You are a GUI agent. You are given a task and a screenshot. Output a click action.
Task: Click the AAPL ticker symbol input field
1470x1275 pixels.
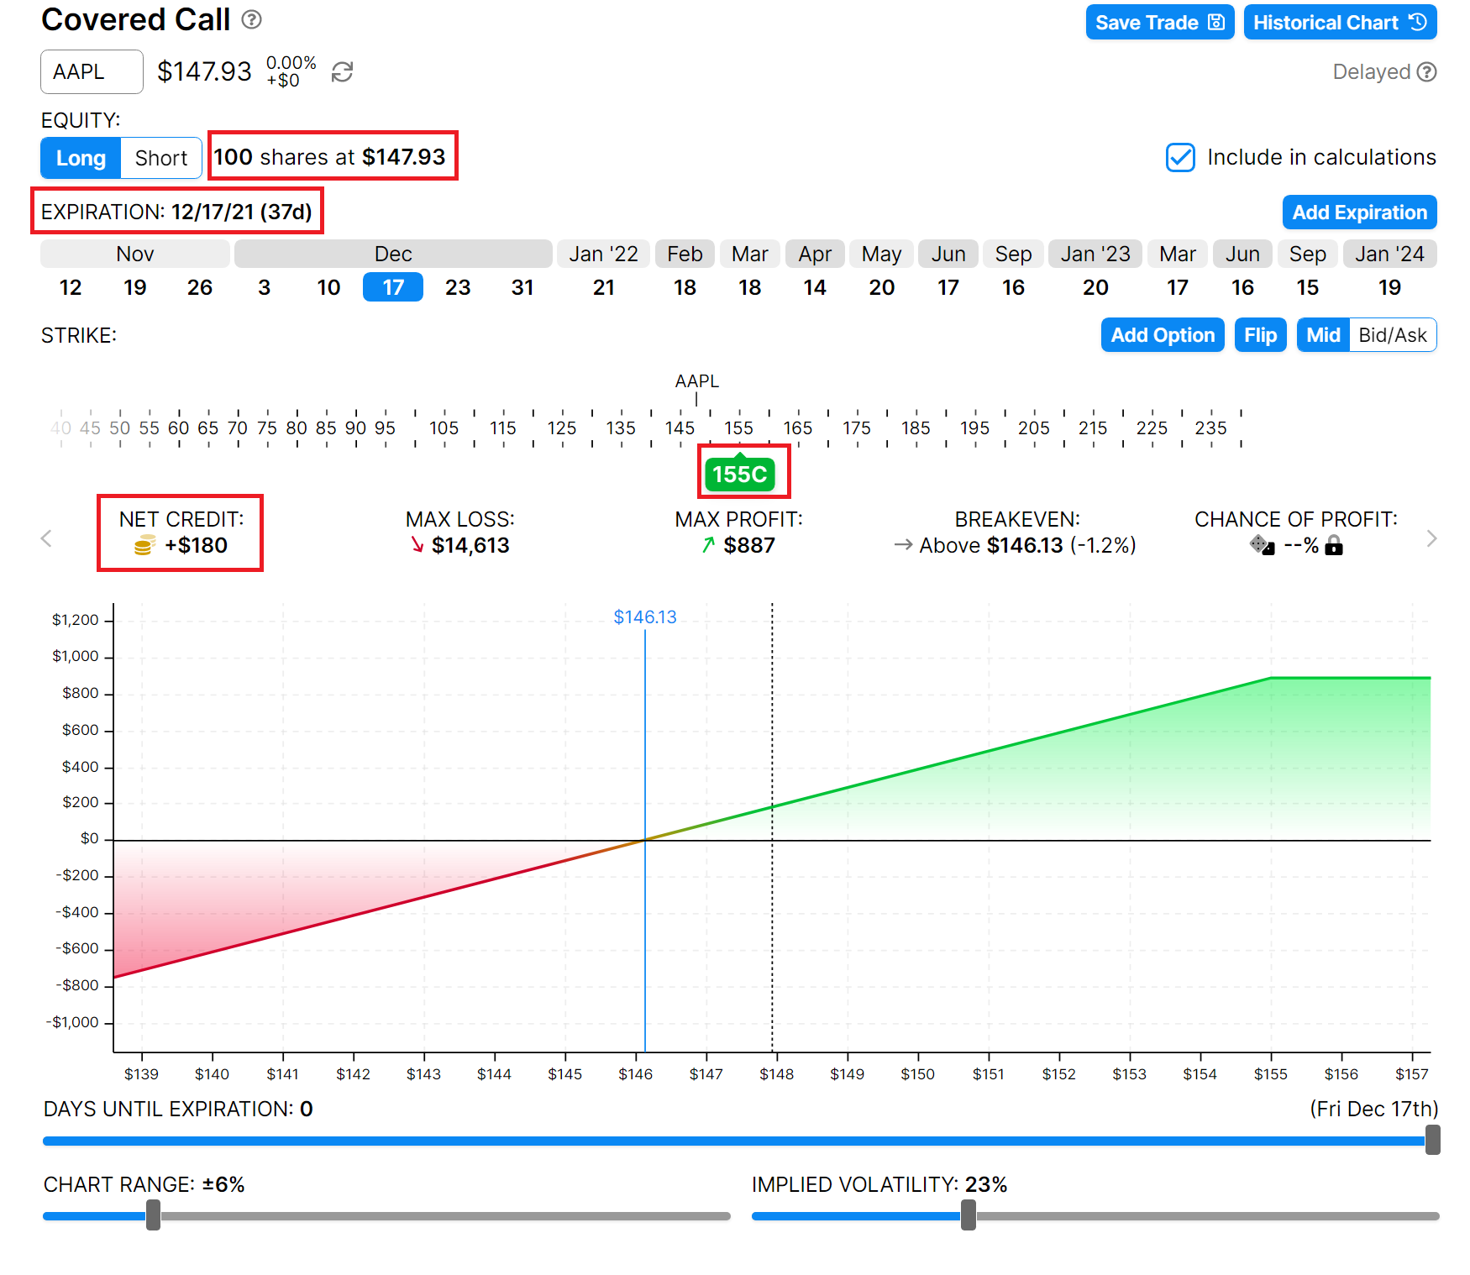coord(92,72)
